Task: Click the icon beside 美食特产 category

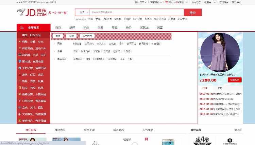Action: pyautogui.click(x=20, y=121)
